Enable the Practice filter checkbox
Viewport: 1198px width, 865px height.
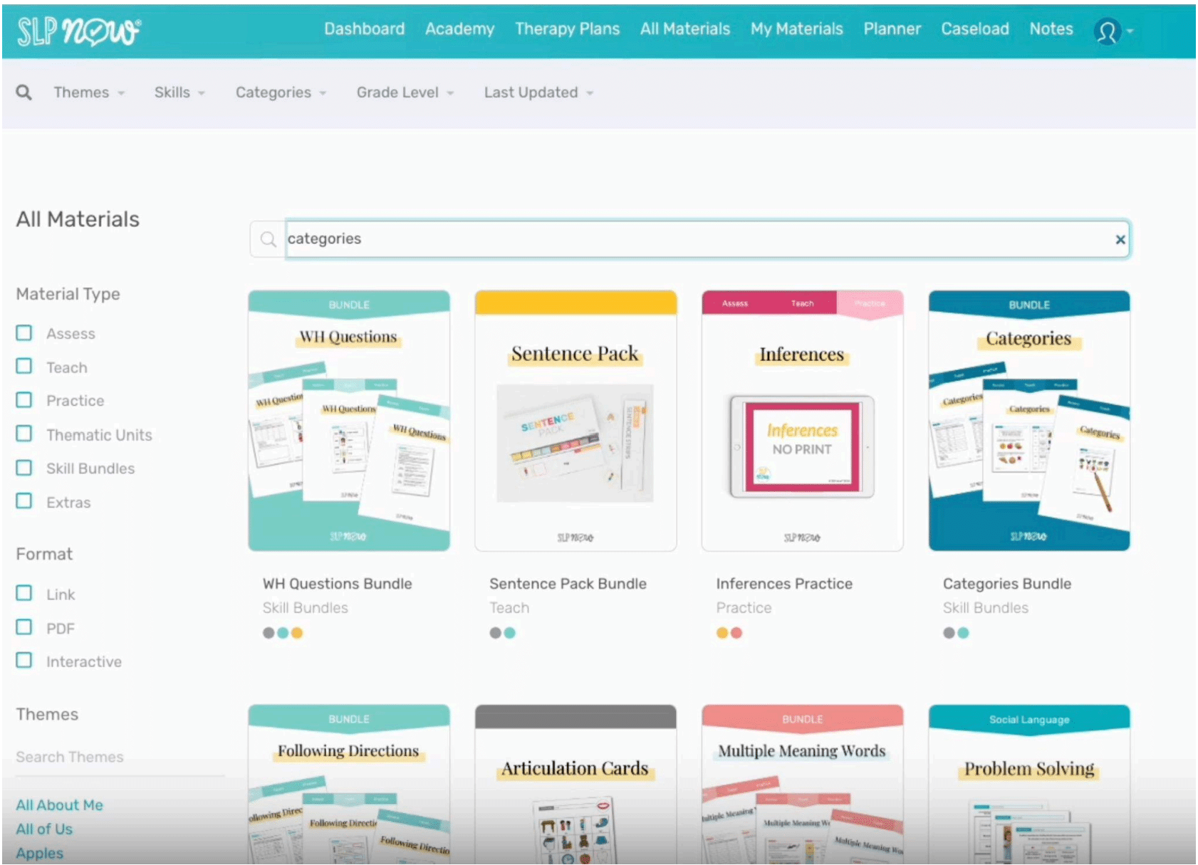(x=24, y=399)
